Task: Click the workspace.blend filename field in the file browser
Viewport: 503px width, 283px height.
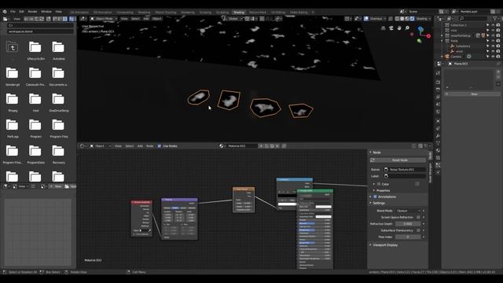Action: (x=40, y=31)
